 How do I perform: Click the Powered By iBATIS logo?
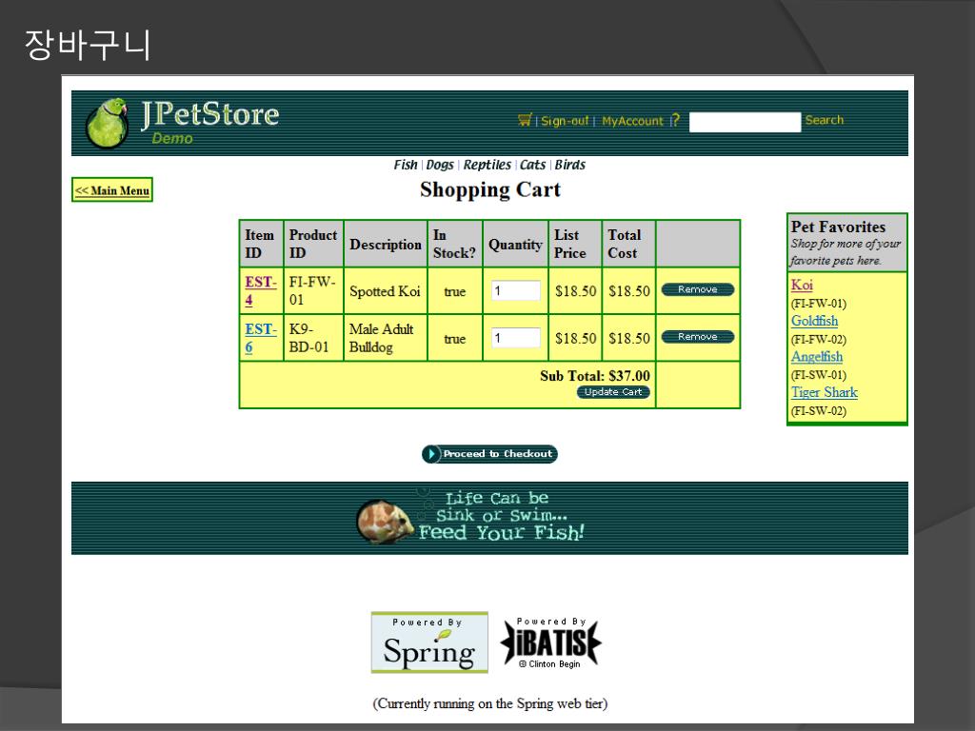[x=551, y=642]
